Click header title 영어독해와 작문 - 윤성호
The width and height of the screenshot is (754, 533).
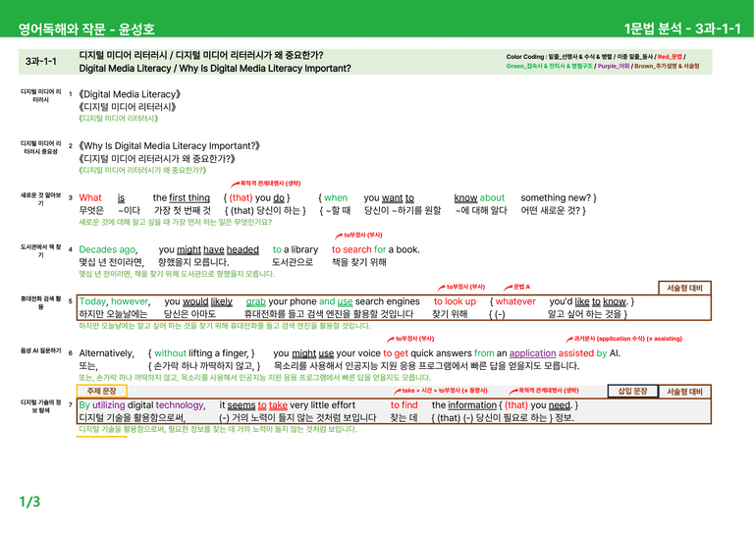pos(86,28)
